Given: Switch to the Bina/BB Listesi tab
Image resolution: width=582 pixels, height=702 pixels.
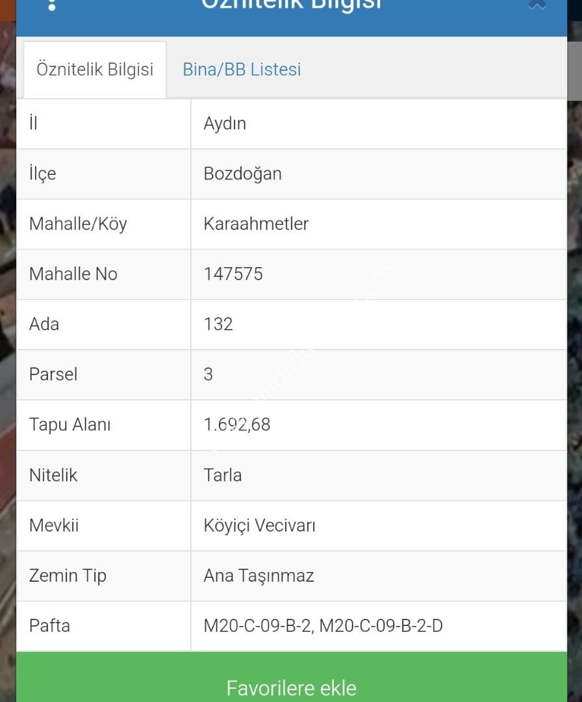Looking at the screenshot, I should (242, 70).
